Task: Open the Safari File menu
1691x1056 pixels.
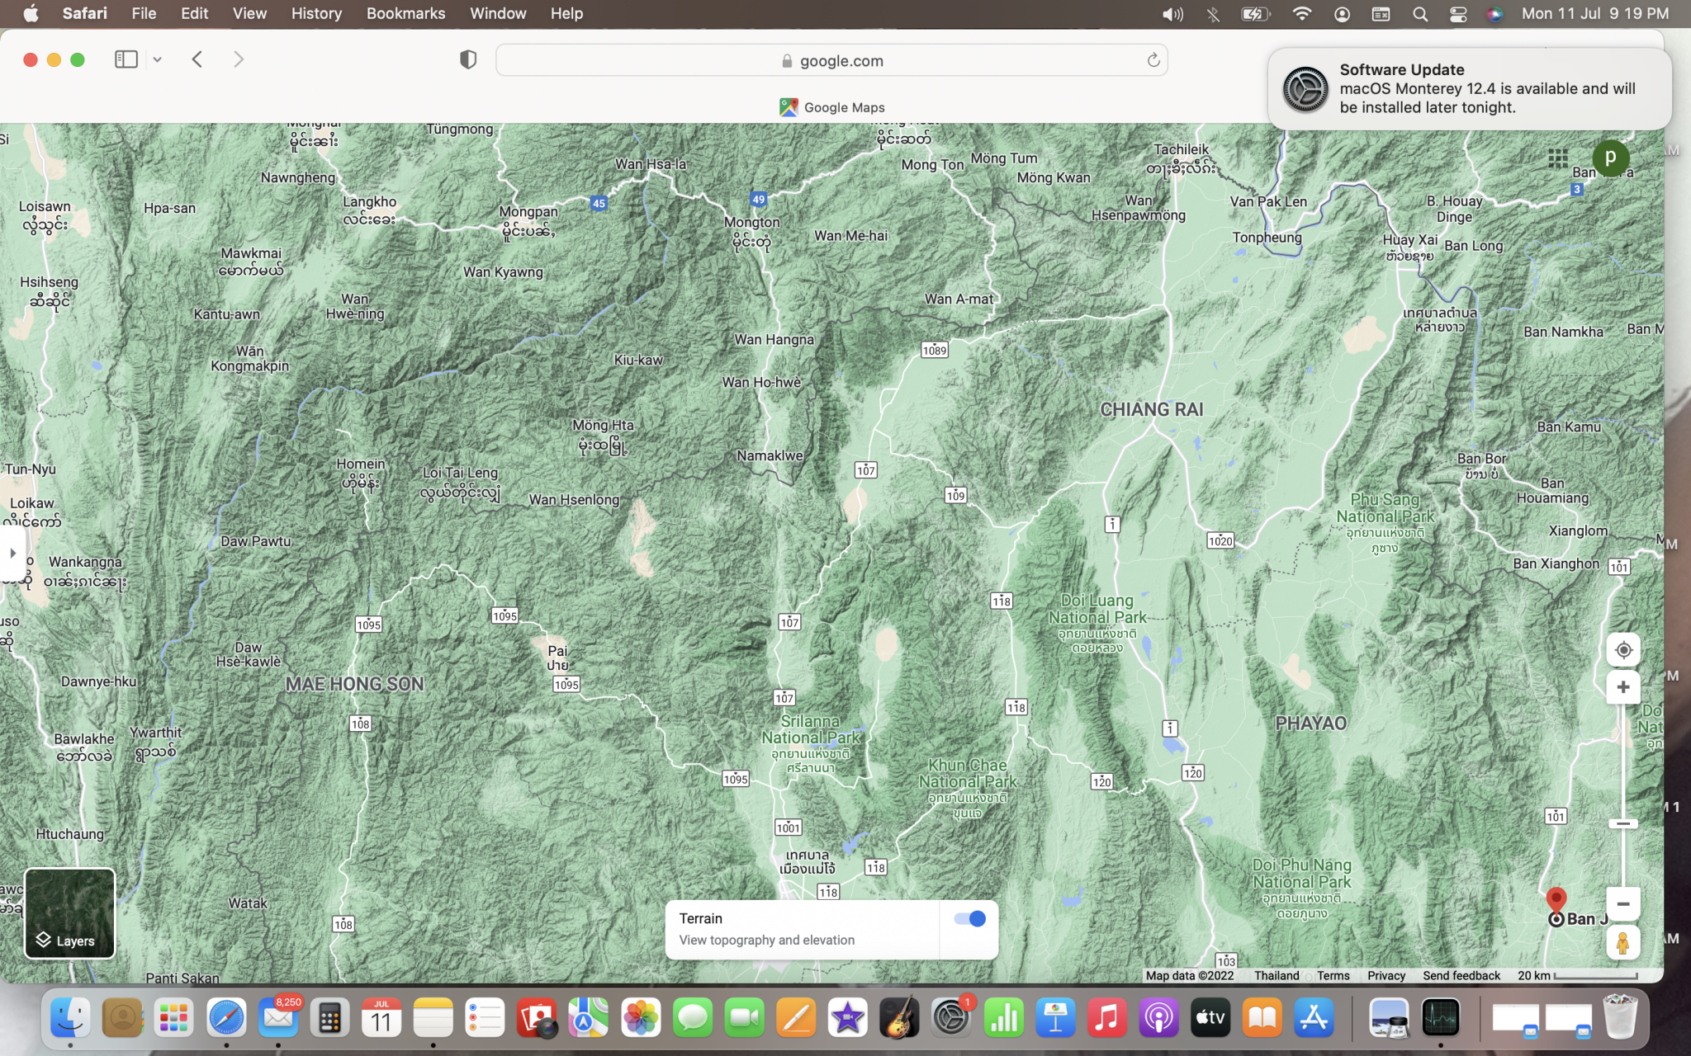Action: [x=144, y=13]
